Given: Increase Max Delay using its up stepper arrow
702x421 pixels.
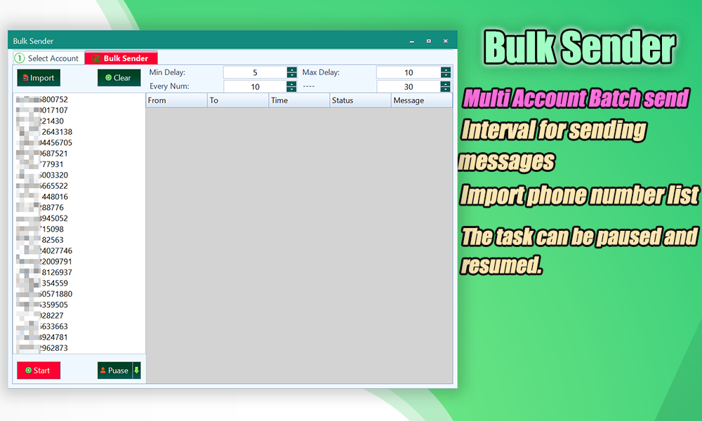Looking at the screenshot, I should 446,69.
